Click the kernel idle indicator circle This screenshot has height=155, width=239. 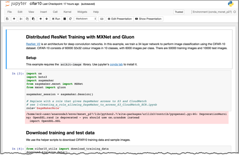click(235, 12)
